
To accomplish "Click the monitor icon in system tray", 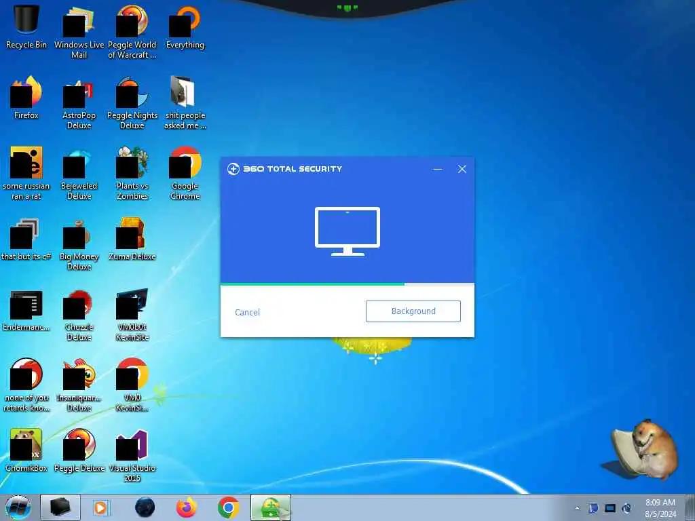I will [610, 508].
